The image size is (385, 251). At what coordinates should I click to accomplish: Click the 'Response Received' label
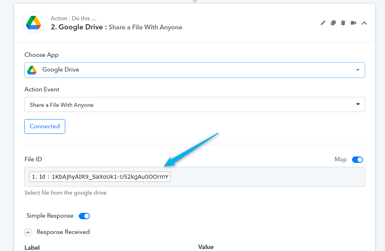[63, 232]
